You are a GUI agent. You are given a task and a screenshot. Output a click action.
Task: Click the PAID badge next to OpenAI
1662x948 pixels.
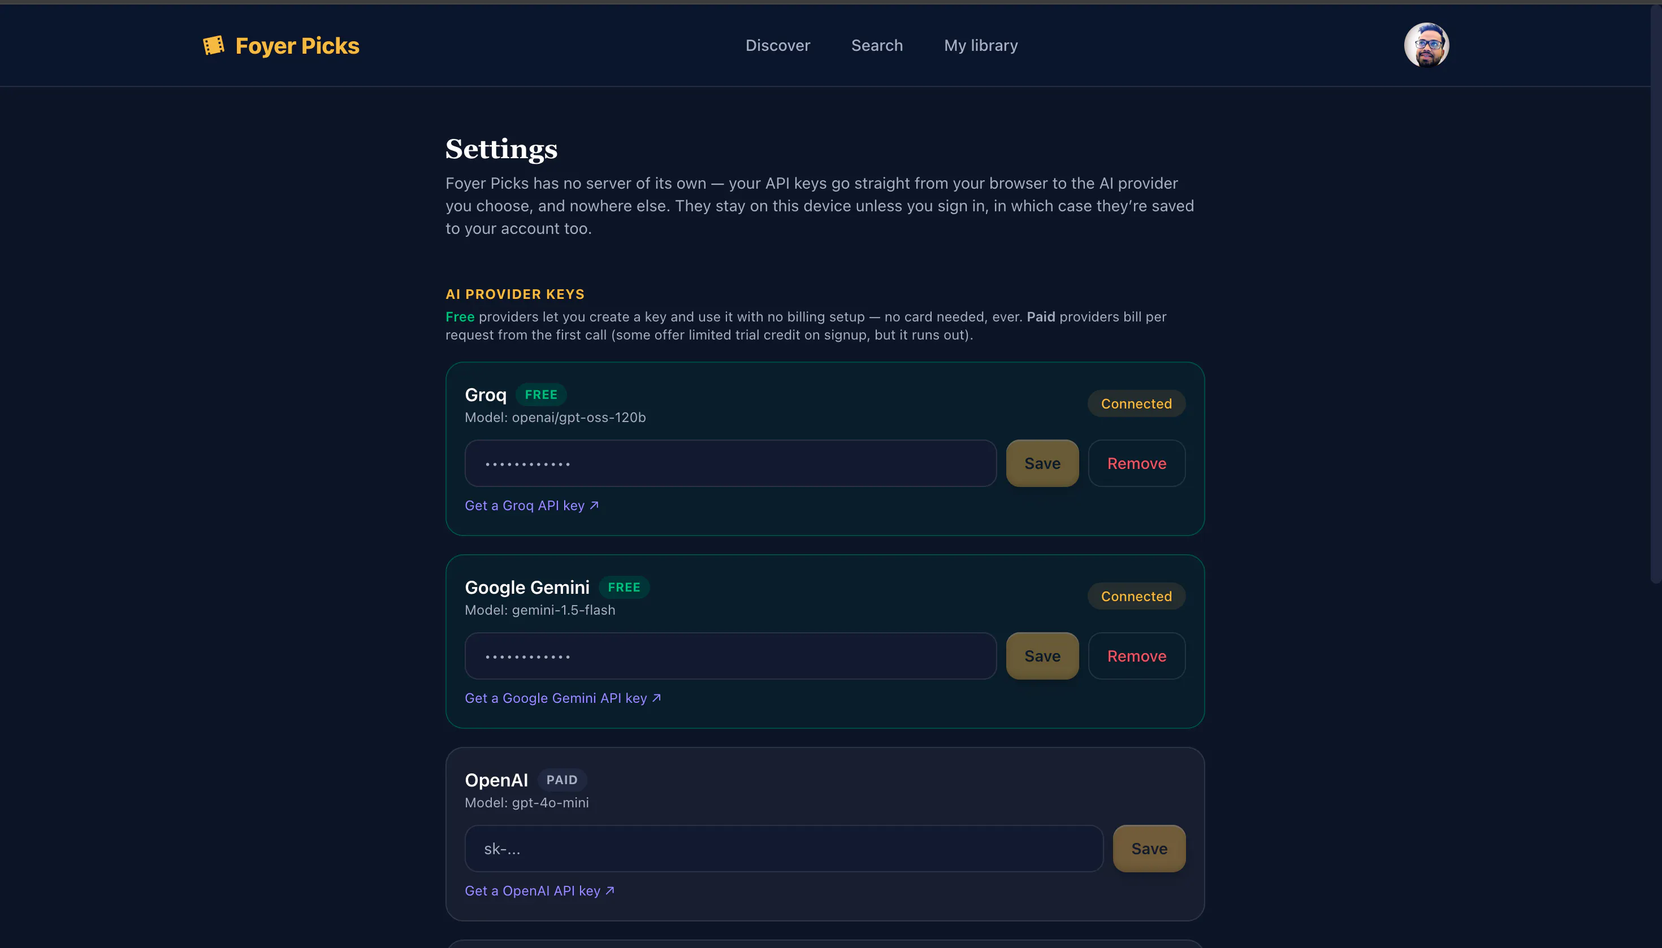click(x=561, y=780)
